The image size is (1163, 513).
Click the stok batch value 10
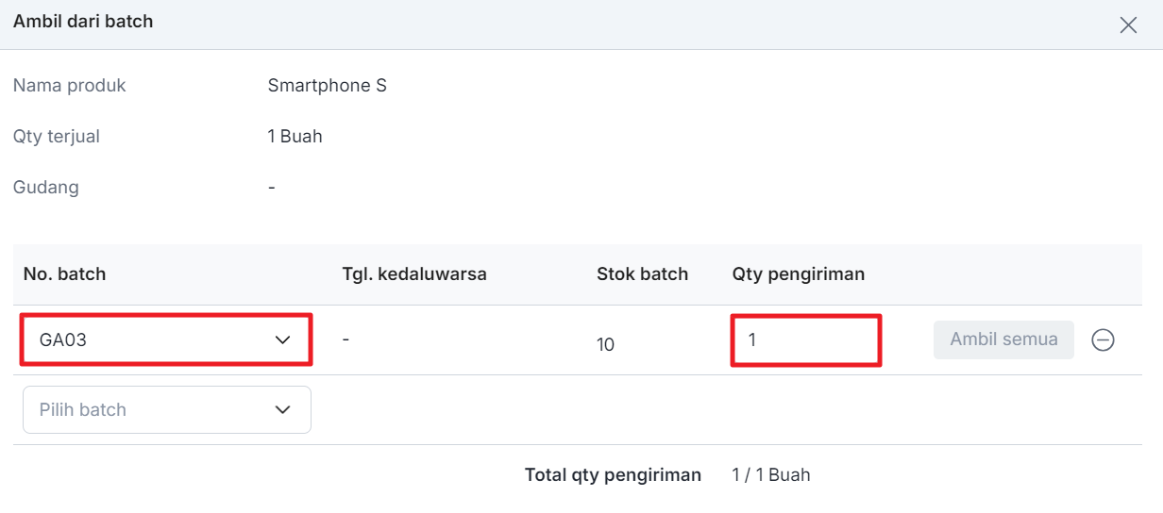click(605, 344)
